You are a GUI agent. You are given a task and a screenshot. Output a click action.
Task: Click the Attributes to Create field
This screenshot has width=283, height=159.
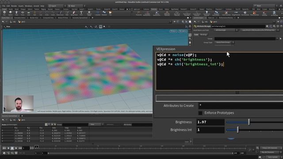[x=241, y=106]
